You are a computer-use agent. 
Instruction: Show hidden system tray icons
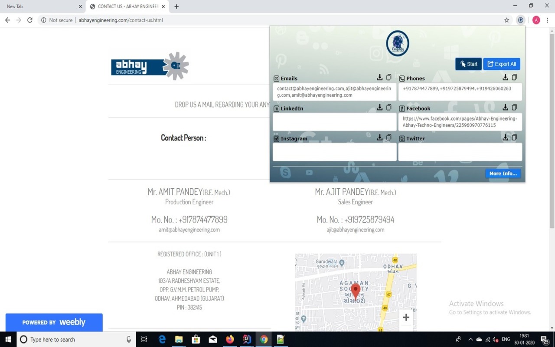(x=470, y=340)
